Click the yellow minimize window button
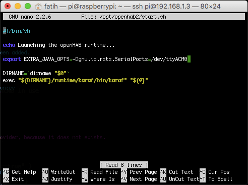 [18, 6]
